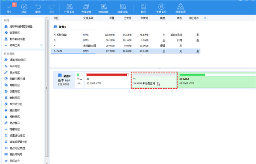Viewport: 256px width, 164px height.
Task: Click the left sidebar vertical scrollbar
Action: 47,88
